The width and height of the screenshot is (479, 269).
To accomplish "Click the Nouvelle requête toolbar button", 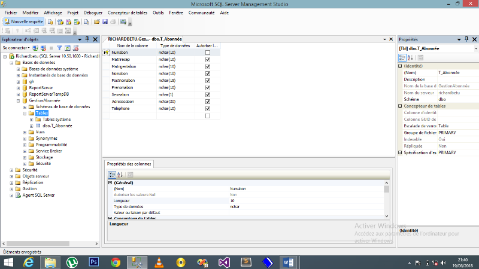I will pyautogui.click(x=23, y=22).
